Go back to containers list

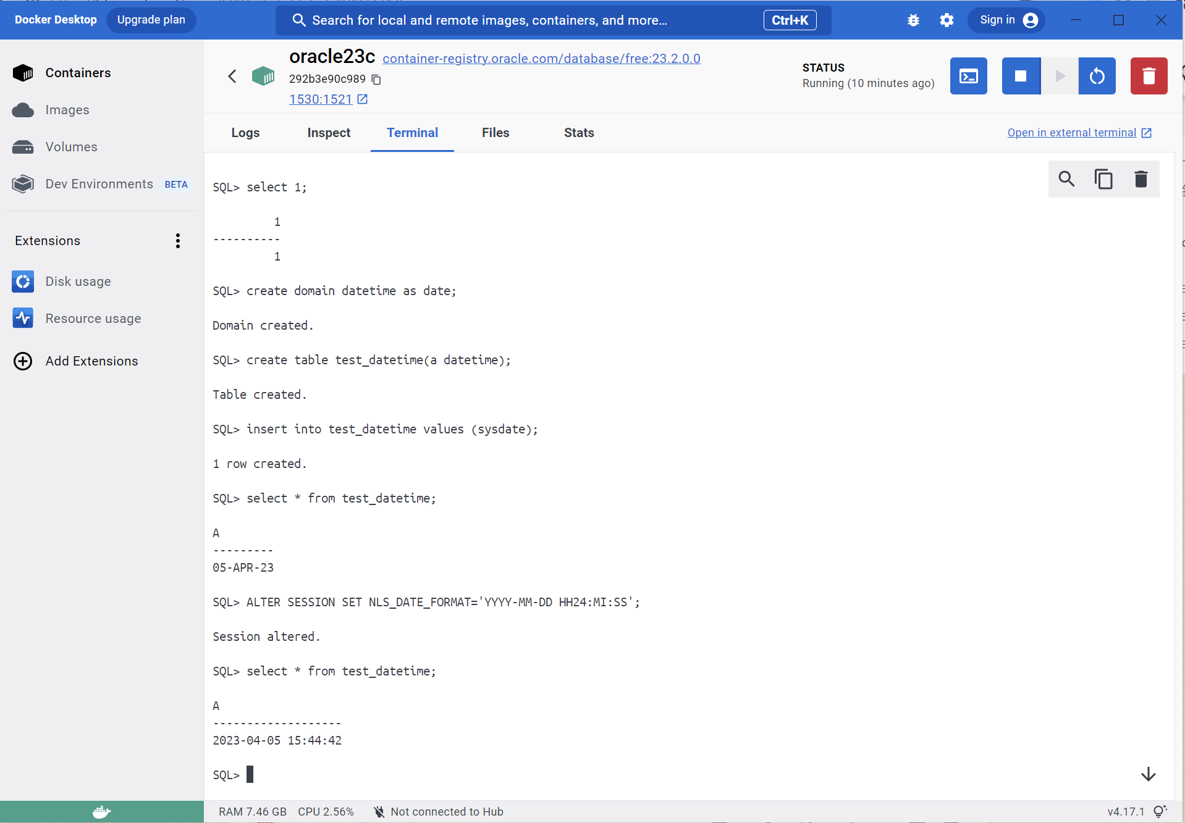[x=232, y=76]
